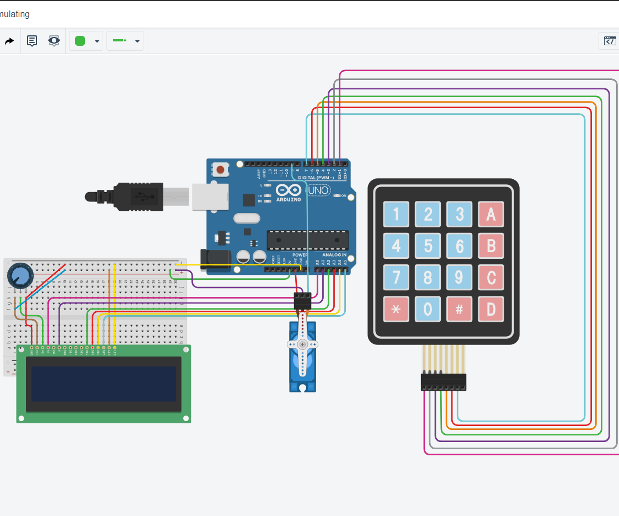This screenshot has width=619, height=516.
Task: Open the code editor panel icon
Action: (x=610, y=41)
